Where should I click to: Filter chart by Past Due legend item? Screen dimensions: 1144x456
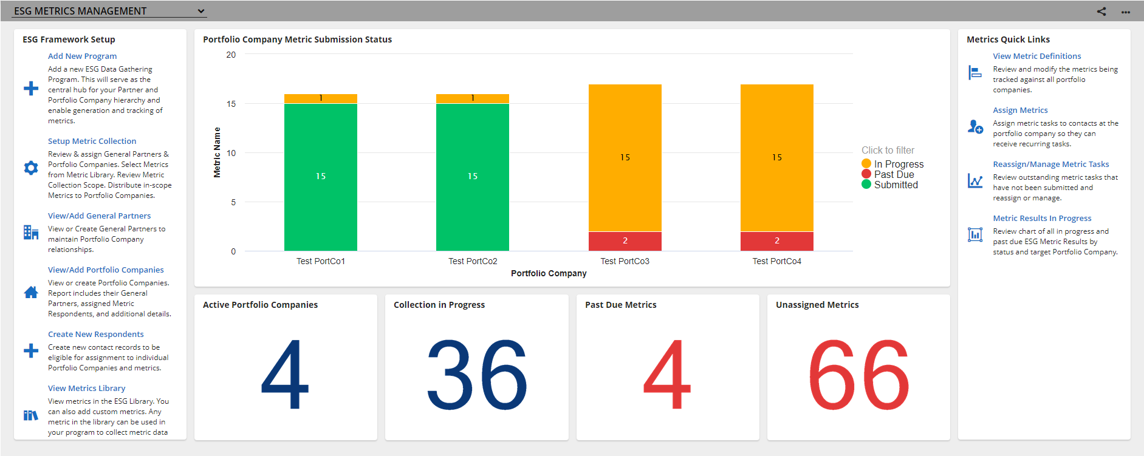pos(888,174)
